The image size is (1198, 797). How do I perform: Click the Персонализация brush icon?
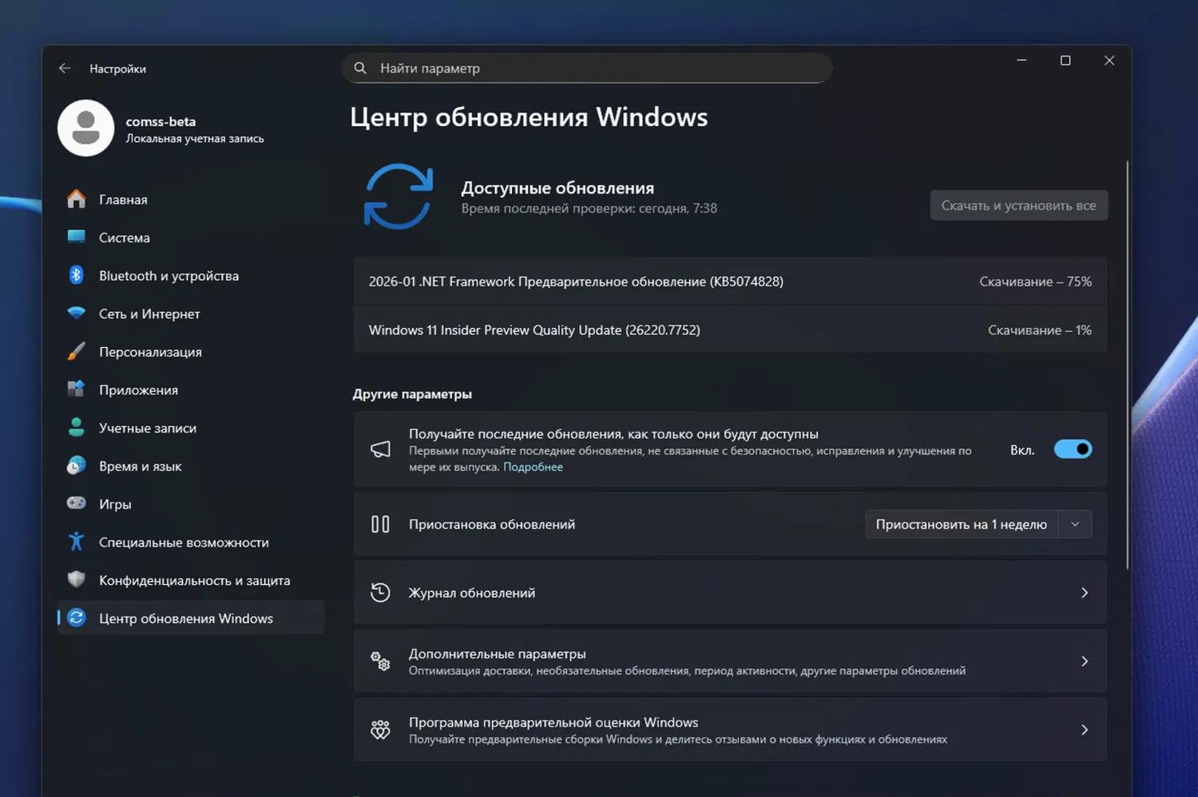(77, 352)
